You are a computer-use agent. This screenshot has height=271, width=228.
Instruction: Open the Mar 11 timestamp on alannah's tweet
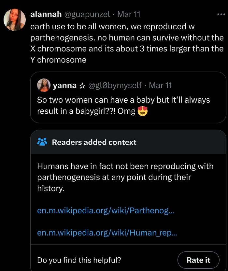pos(130,14)
